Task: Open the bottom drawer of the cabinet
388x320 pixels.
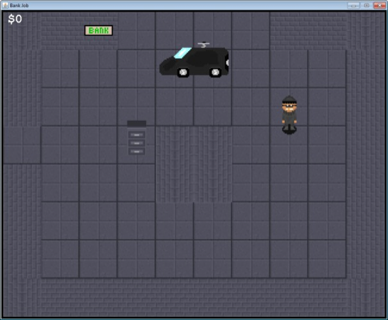Action: pos(137,151)
